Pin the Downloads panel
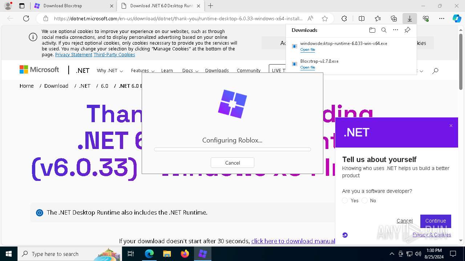The height and width of the screenshot is (261, 465). 407,30
